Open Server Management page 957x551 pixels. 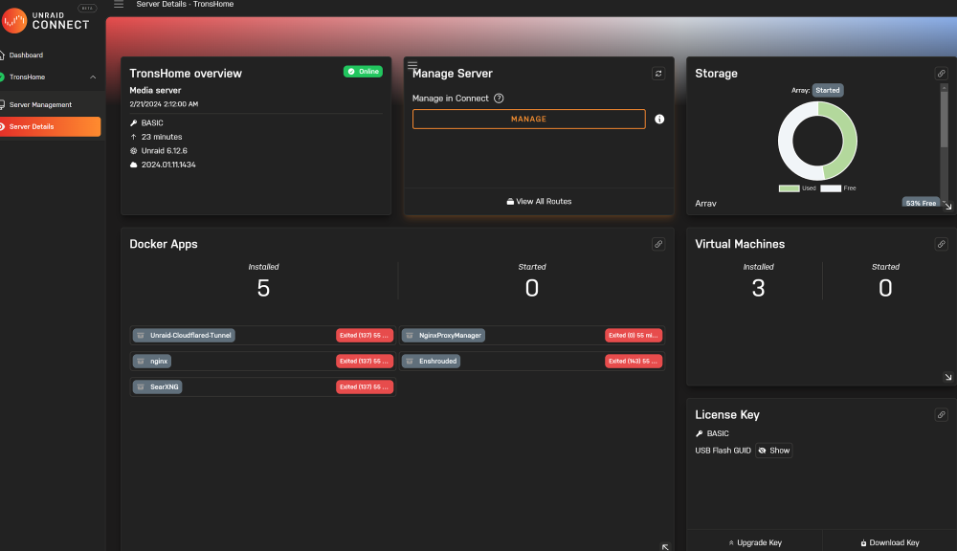tap(40, 105)
